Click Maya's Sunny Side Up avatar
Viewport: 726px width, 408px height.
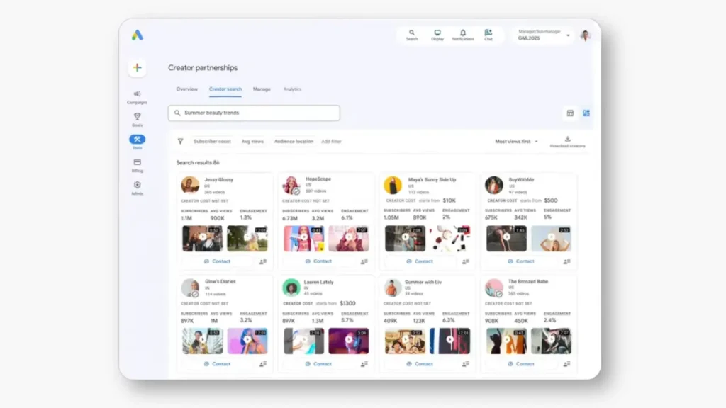click(393, 185)
